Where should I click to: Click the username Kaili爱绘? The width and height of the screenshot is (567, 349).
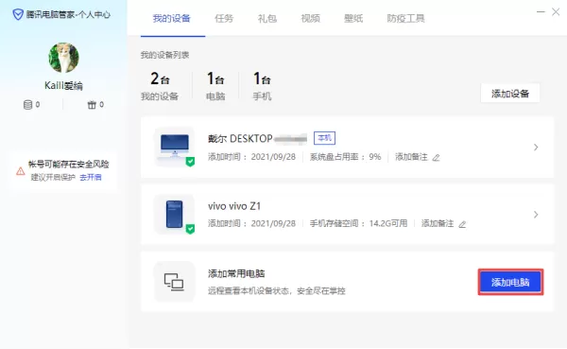pos(63,86)
